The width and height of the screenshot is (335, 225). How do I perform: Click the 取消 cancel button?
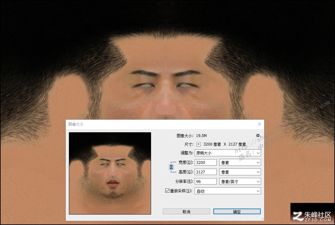coord(186,211)
